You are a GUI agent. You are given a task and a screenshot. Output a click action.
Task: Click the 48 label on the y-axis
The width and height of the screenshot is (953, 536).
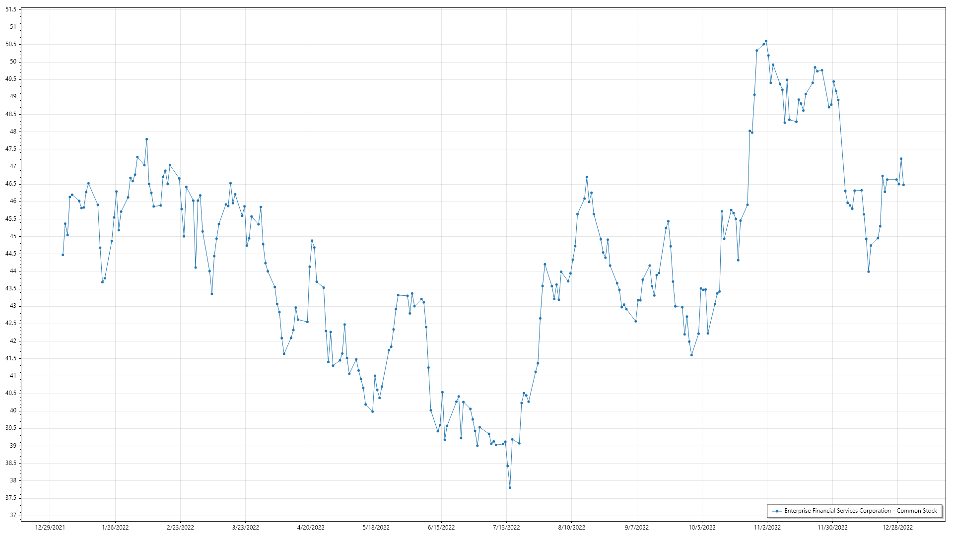coord(13,132)
